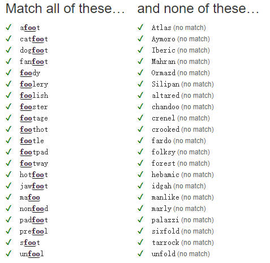This screenshot has width=270, height=263.
Task: Click the green checkmark beside Atlas
Action: point(140,27)
